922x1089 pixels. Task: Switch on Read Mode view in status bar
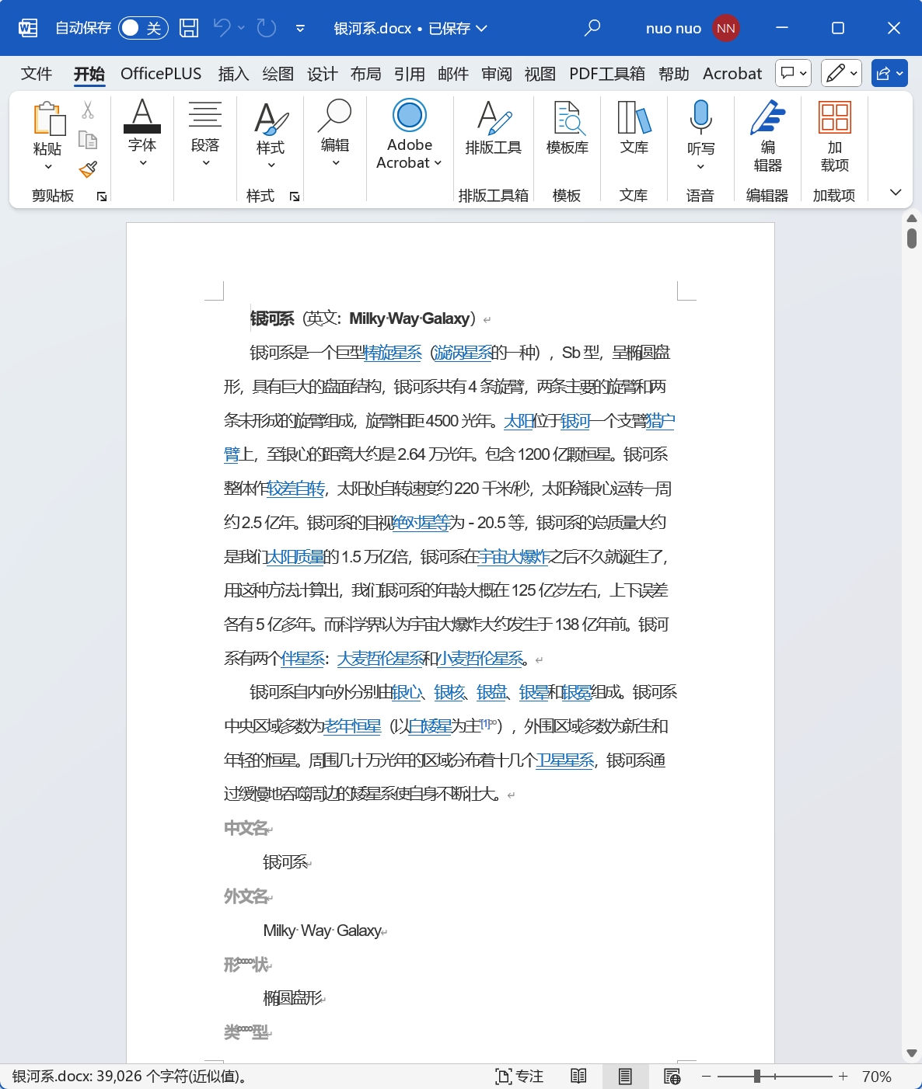(578, 1077)
